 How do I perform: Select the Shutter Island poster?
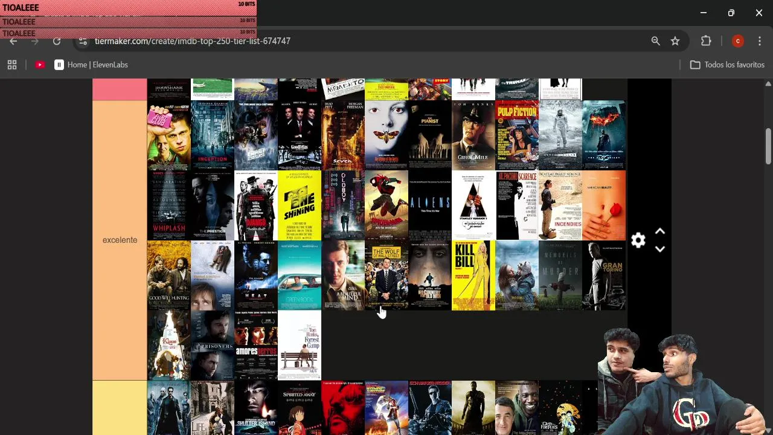[255, 408]
